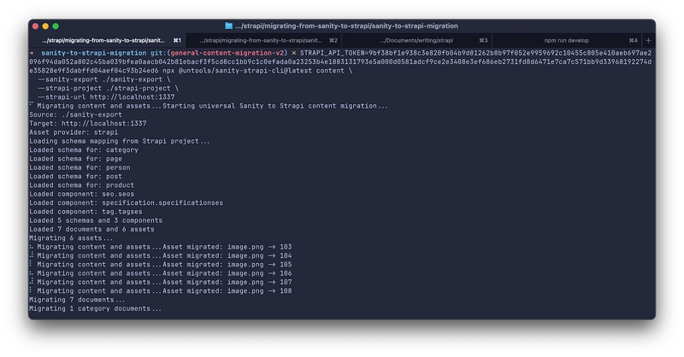The height and width of the screenshot is (357, 684).
Task: Click the folder icon in title bar
Action: pyautogui.click(x=229, y=26)
